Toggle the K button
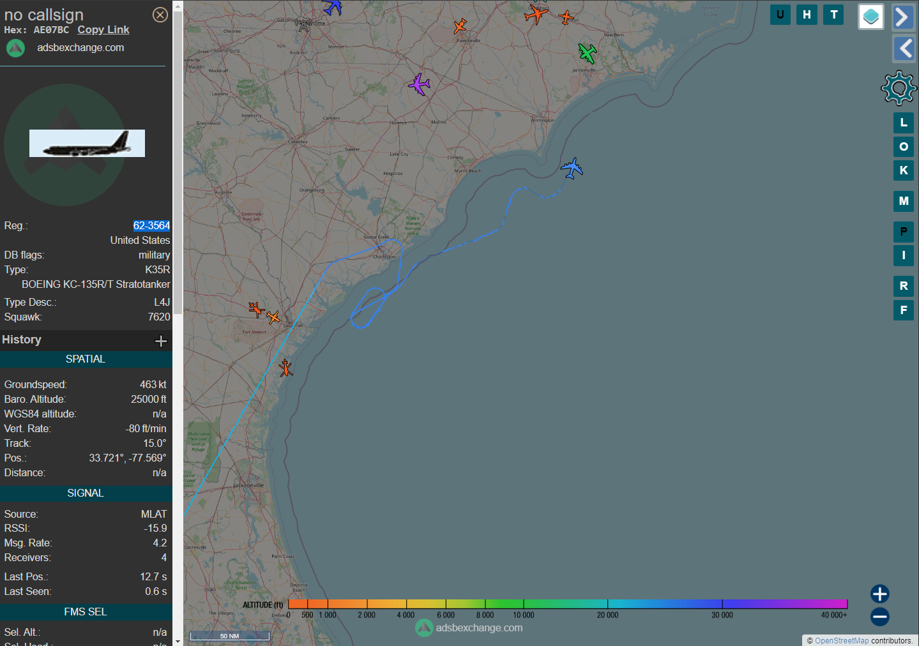 (x=904, y=170)
